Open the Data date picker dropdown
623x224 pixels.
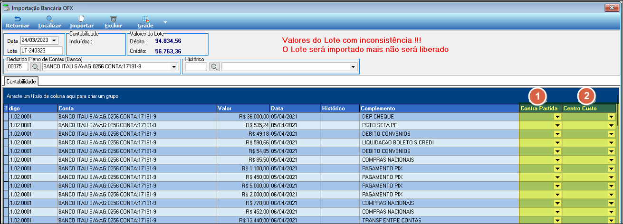click(54, 40)
